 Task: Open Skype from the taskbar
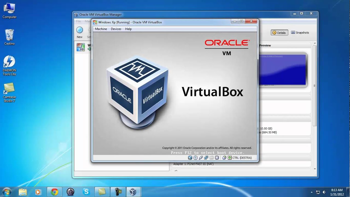pyautogui.click(x=86, y=192)
